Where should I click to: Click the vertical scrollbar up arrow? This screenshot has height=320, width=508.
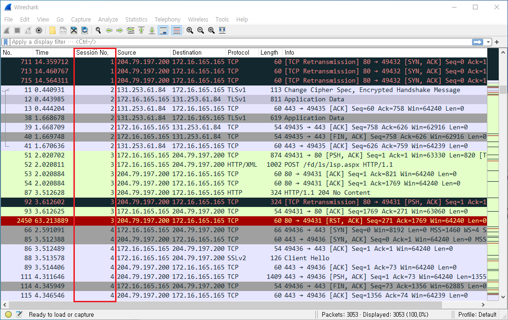pyautogui.click(x=503, y=52)
